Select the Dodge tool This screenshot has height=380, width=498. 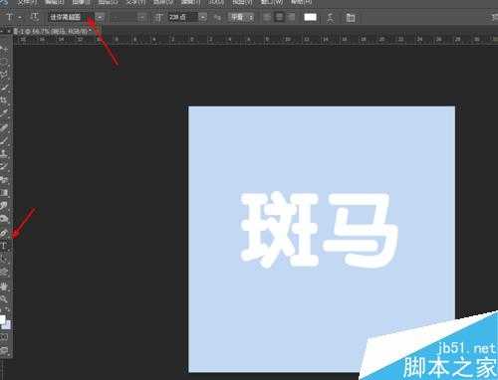pyautogui.click(x=4, y=219)
